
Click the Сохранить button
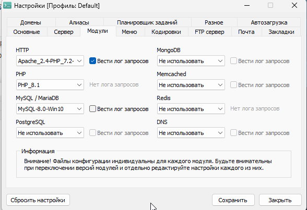point(233,200)
